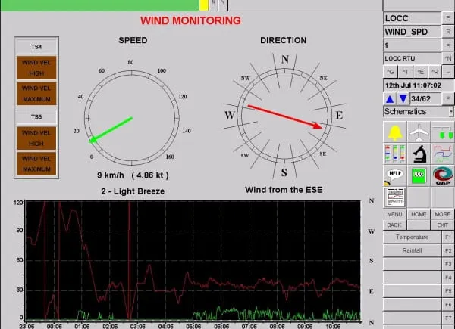Toggle TS5 Wind Vel High indicator
455x329 pixels.
click(x=38, y=138)
